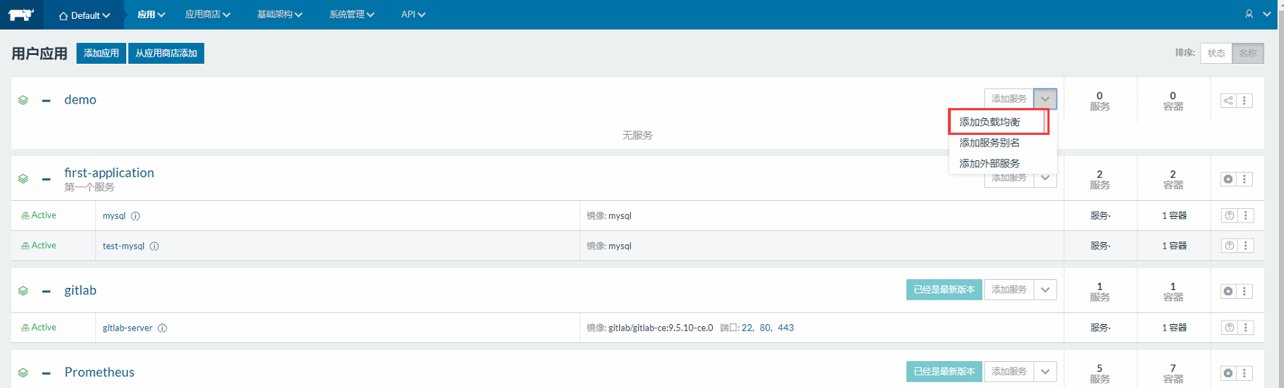Collapse the gitlab stack services

tap(46, 291)
